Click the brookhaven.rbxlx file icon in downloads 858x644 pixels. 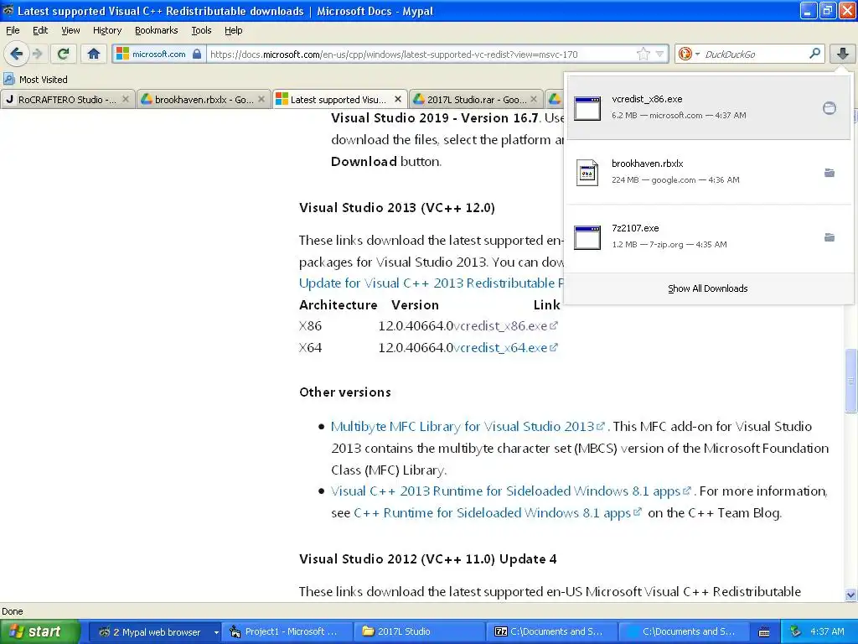point(587,173)
